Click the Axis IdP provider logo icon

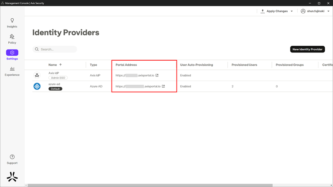click(x=37, y=75)
